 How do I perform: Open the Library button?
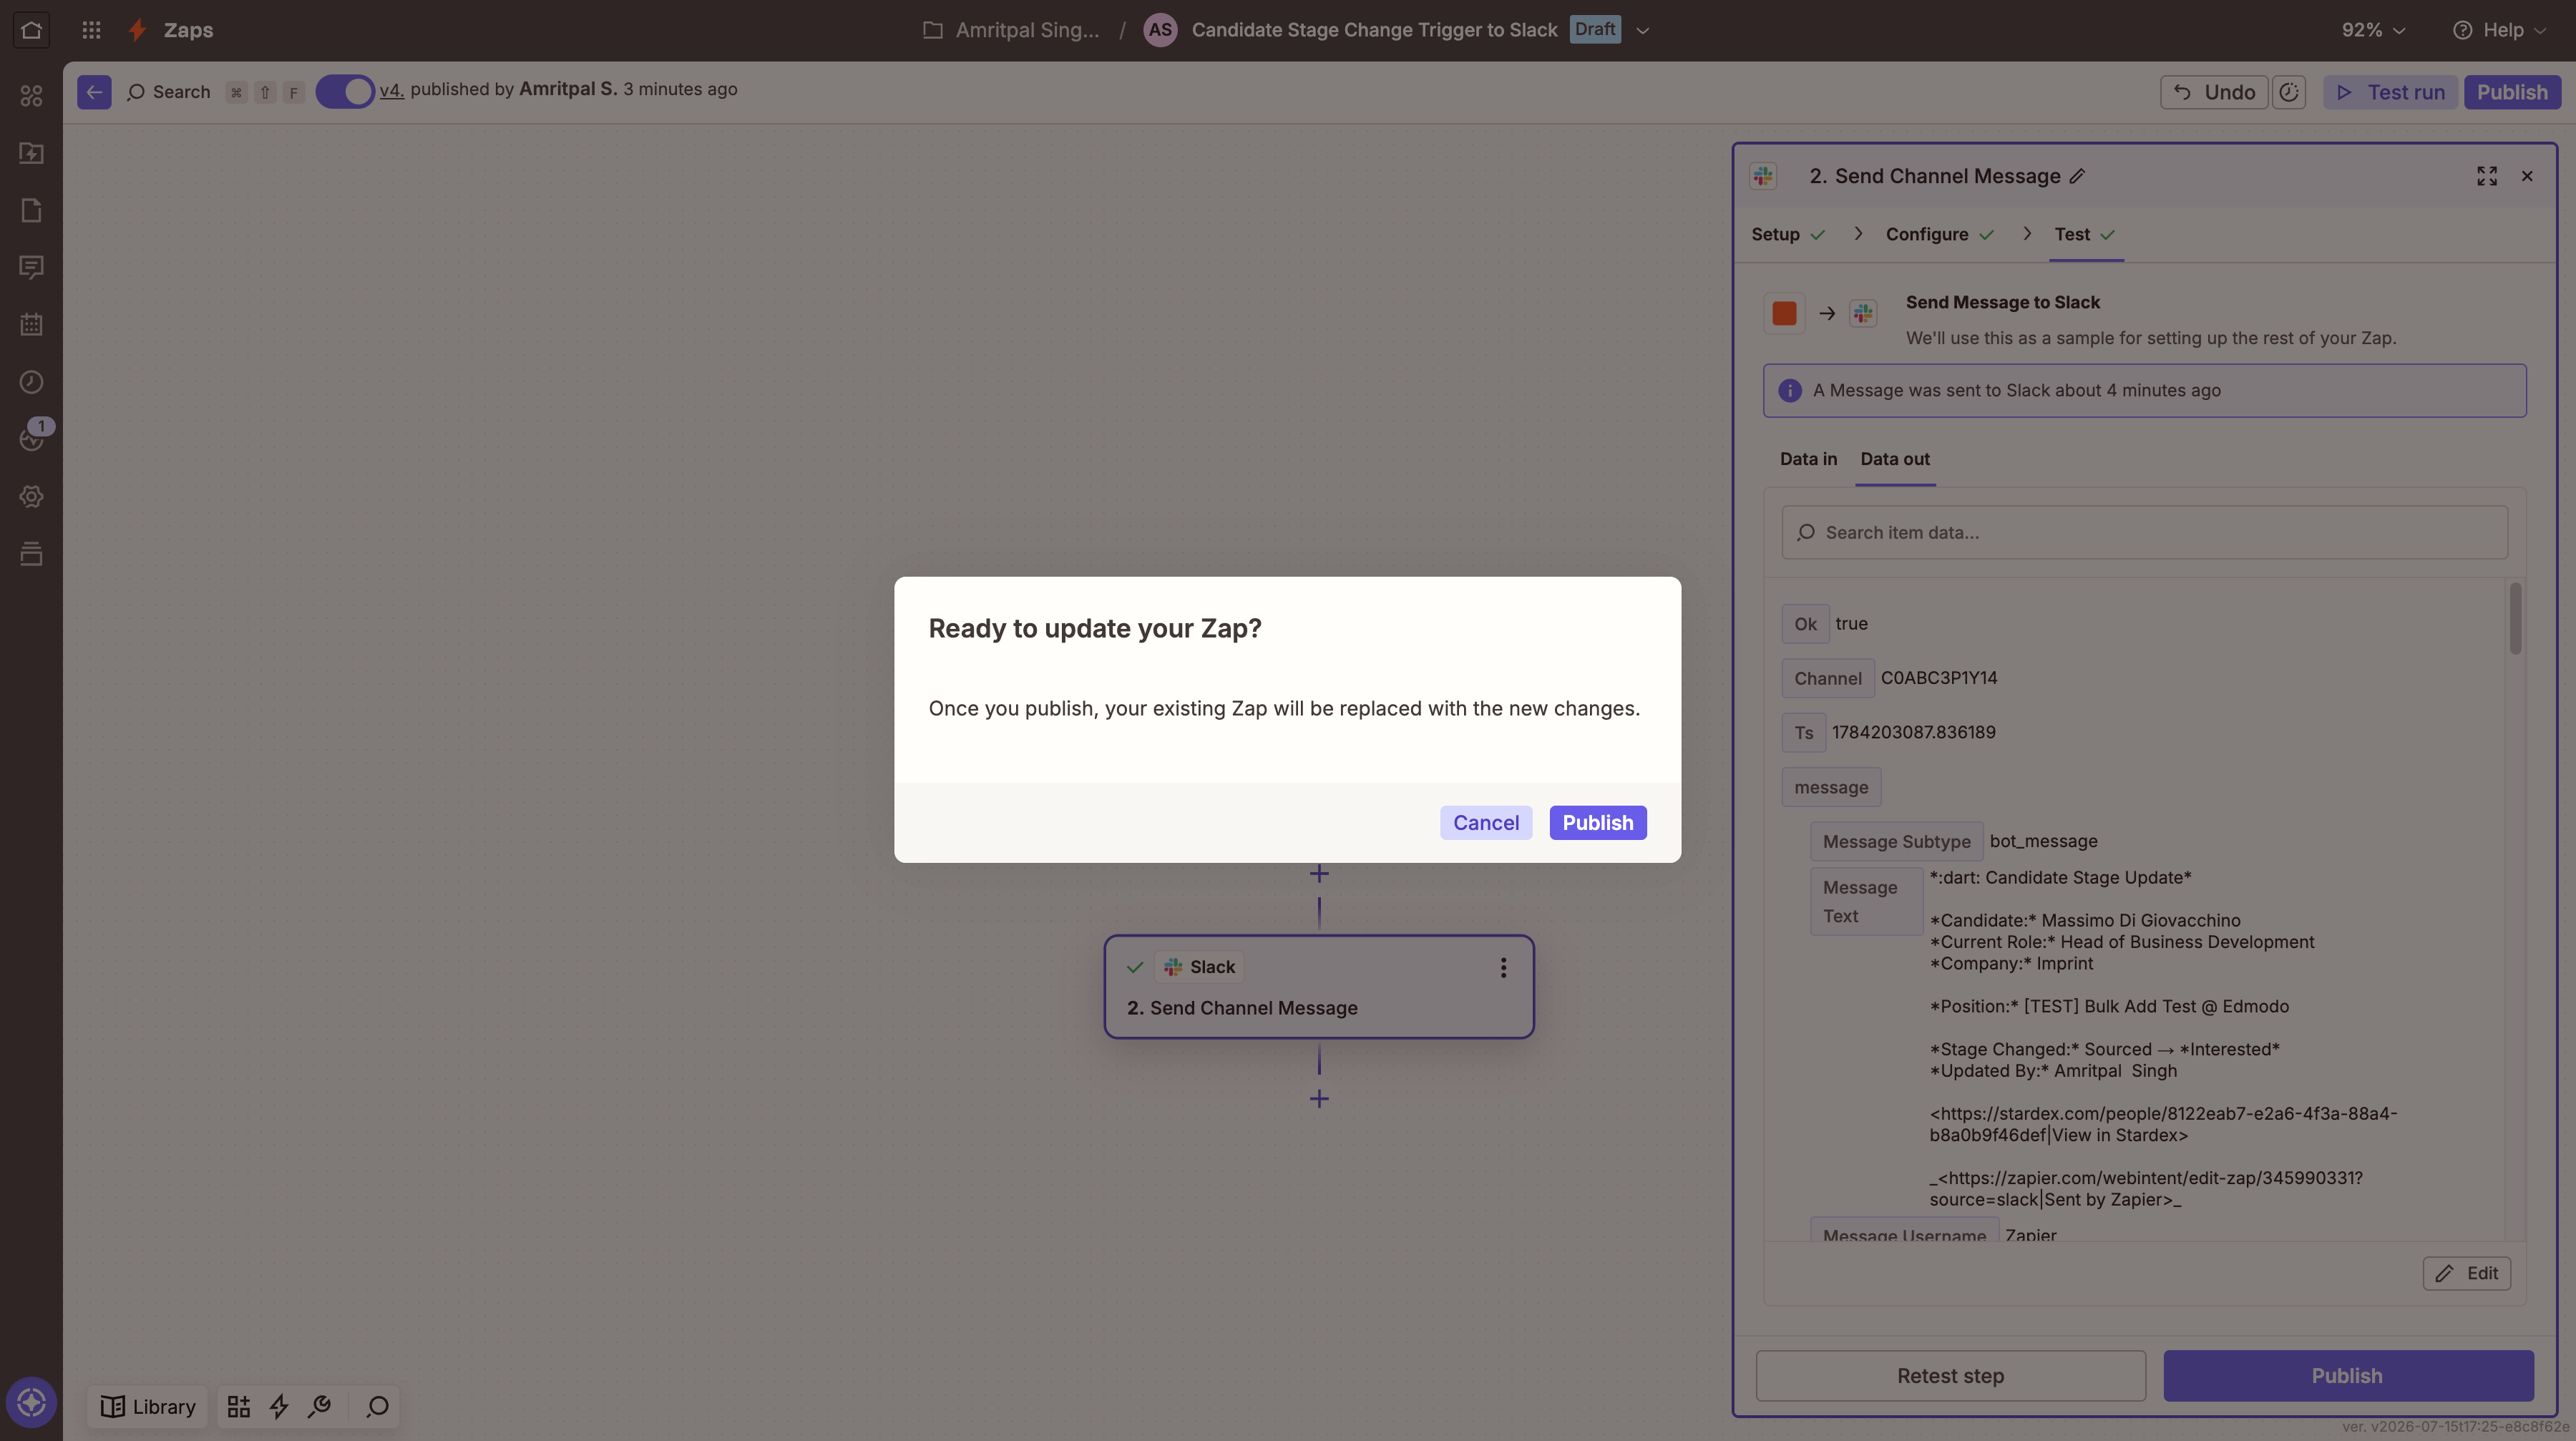click(148, 1407)
